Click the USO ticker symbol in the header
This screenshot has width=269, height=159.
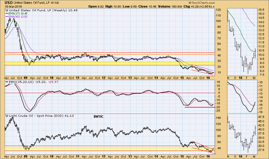coord(9,3)
